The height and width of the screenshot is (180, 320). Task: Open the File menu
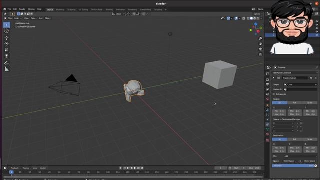(9, 9)
